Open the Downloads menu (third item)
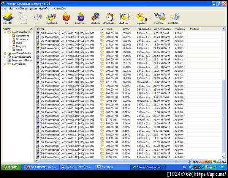 click(21, 9)
